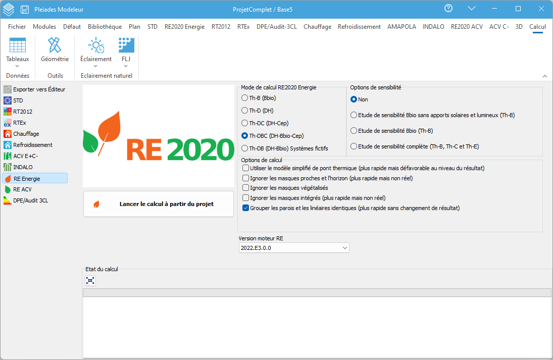Screen dimensions: 553x360
Task: Choose Th-DB (DH-Bbio) Systèmes fictifs mode
Action: click(x=285, y=148)
